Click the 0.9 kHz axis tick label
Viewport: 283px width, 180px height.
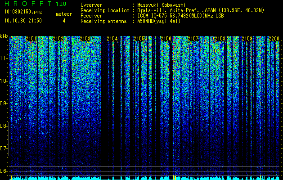point(4,103)
